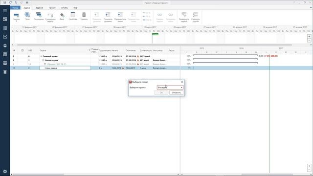Screen dimensions: 313x176
Task: Open the blue Ритм ribbon tab
Action: 15,8
